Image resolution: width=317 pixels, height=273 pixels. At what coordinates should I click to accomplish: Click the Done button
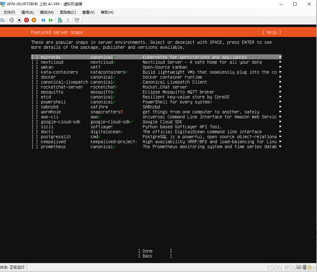click(x=155, y=251)
